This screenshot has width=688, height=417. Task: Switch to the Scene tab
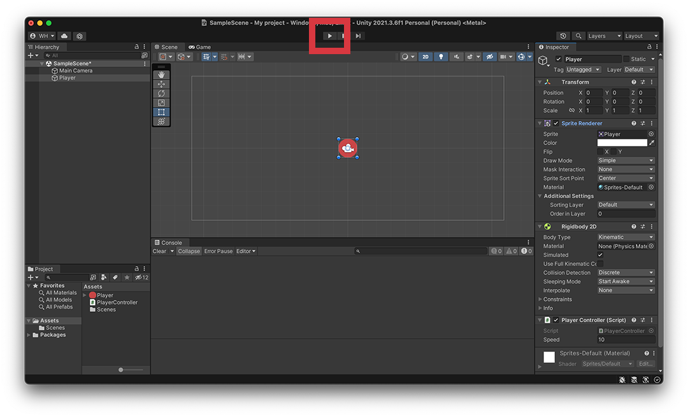coord(166,47)
